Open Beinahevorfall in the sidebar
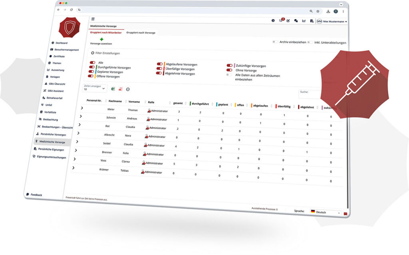 pyautogui.click(x=52, y=98)
